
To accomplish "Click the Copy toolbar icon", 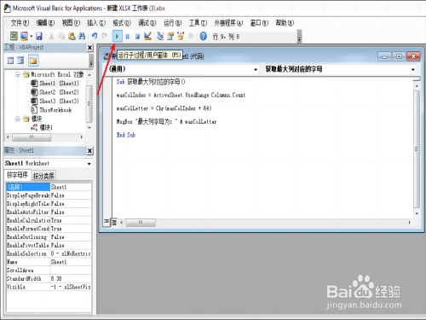I will (61, 36).
